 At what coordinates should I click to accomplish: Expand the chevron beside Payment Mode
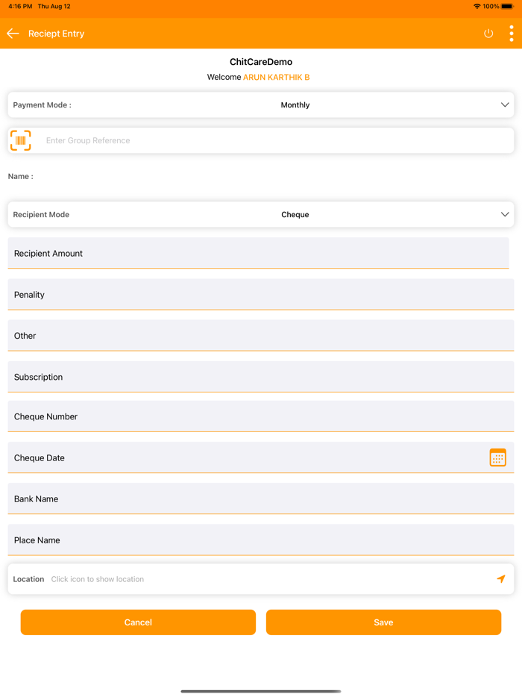click(504, 104)
